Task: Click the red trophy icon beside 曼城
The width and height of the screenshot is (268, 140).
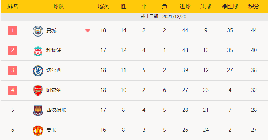Action: click(x=88, y=31)
